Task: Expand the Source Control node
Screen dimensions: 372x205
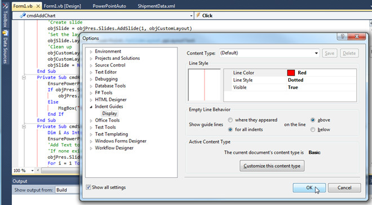Action: coord(91,66)
